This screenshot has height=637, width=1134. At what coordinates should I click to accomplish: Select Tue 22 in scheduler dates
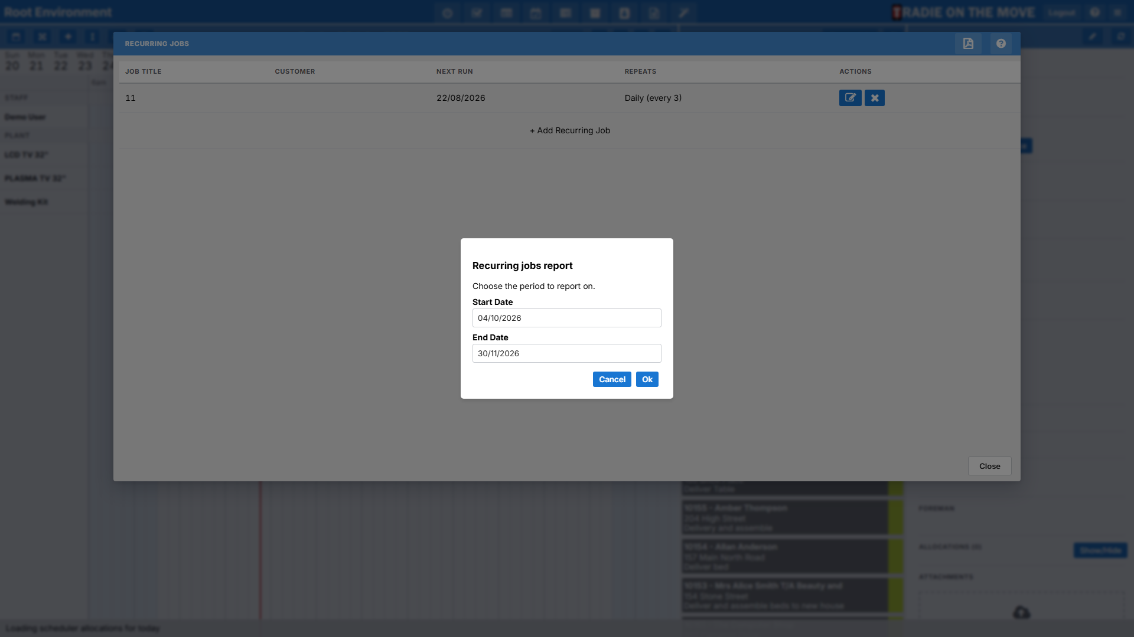pyautogui.click(x=61, y=61)
